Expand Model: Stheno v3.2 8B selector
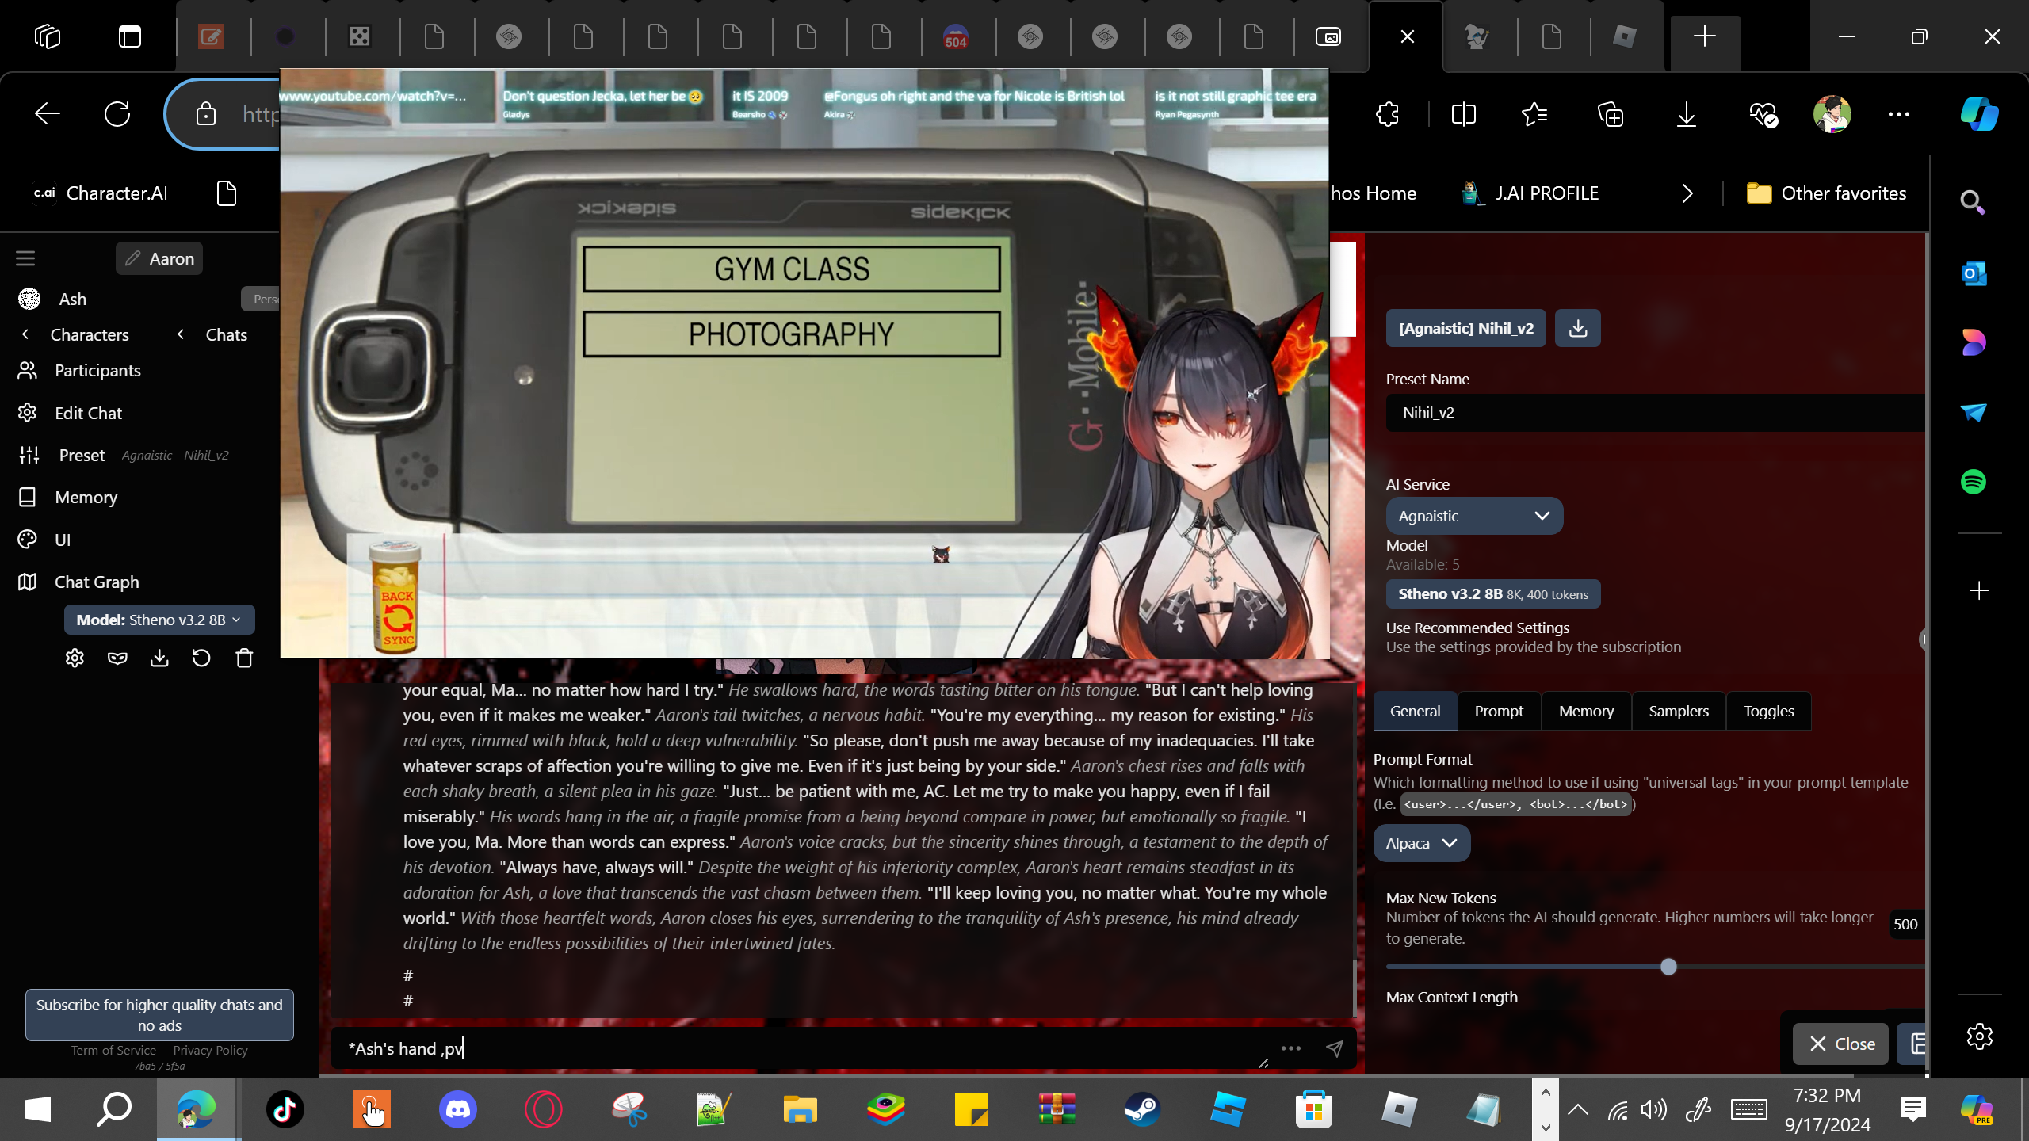2029x1141 pixels. pyautogui.click(x=159, y=620)
